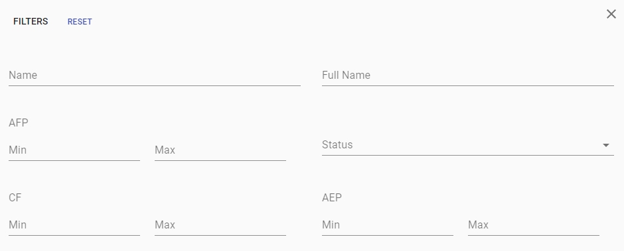Click the CF section label

point(15,197)
